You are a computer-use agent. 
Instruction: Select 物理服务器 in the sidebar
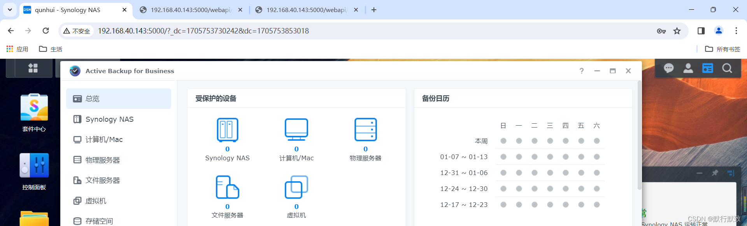(119, 160)
